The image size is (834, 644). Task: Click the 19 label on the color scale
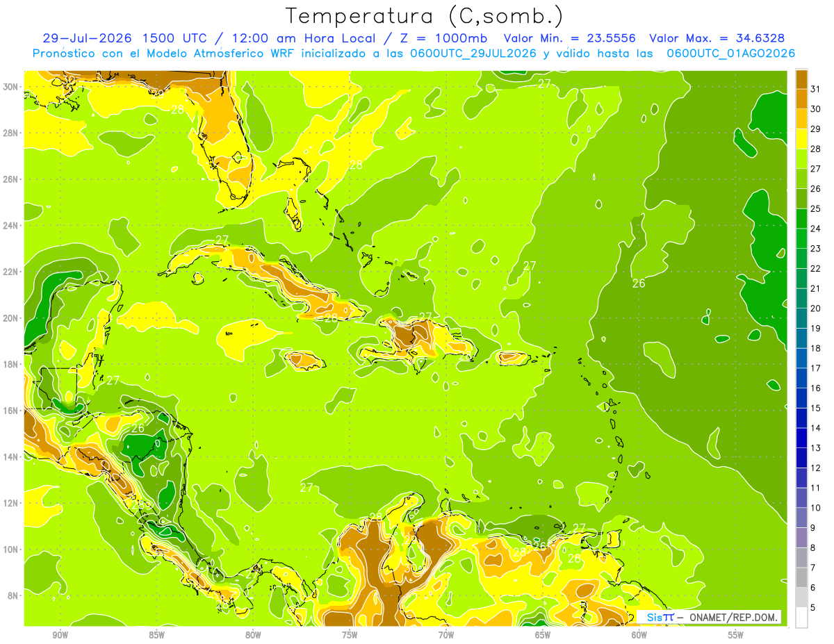coord(816,328)
